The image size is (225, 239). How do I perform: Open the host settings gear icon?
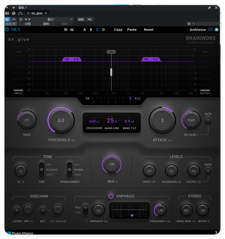tap(189, 24)
